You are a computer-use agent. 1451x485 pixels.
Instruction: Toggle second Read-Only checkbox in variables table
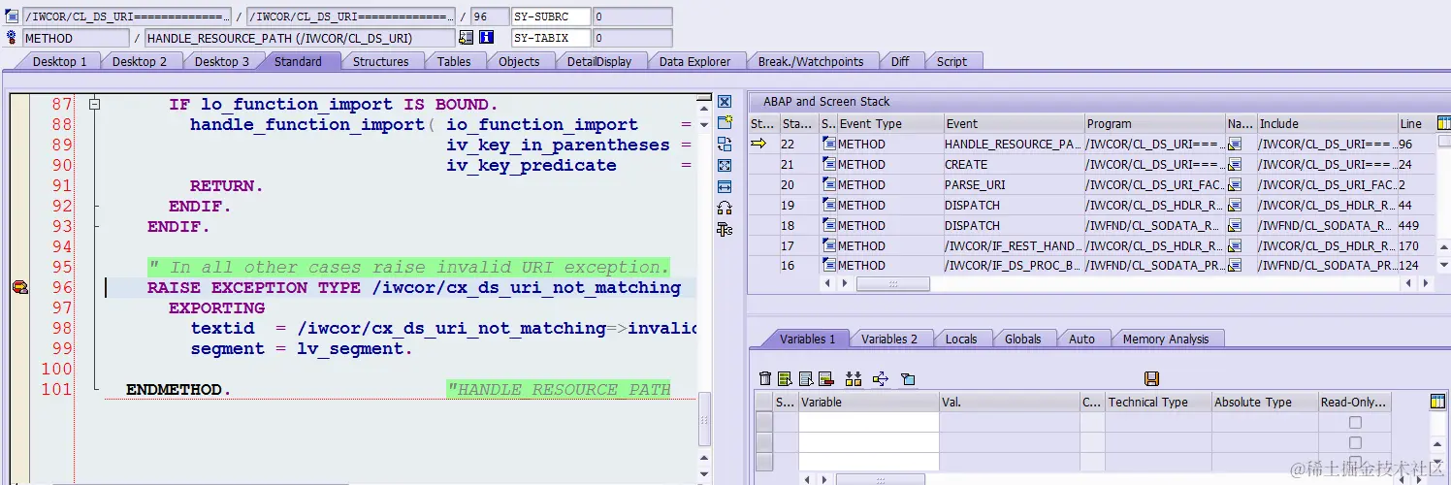click(1355, 442)
